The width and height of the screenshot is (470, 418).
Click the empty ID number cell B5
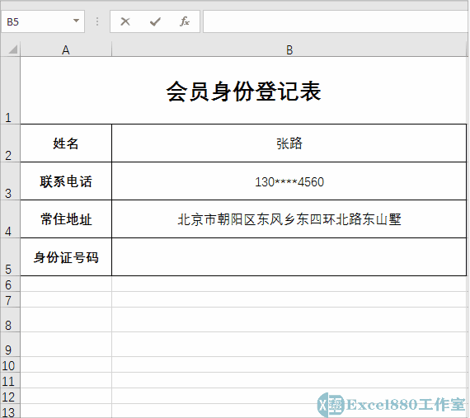(x=289, y=257)
